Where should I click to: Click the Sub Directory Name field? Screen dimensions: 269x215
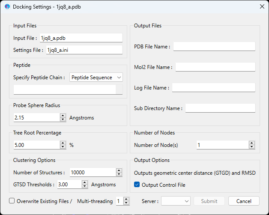pyautogui.click(x=220, y=108)
